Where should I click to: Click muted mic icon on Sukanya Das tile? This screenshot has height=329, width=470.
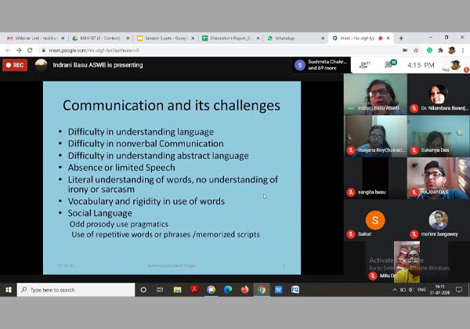(414, 150)
